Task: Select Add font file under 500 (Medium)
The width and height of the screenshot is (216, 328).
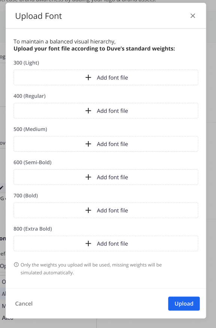Action: click(x=112, y=144)
